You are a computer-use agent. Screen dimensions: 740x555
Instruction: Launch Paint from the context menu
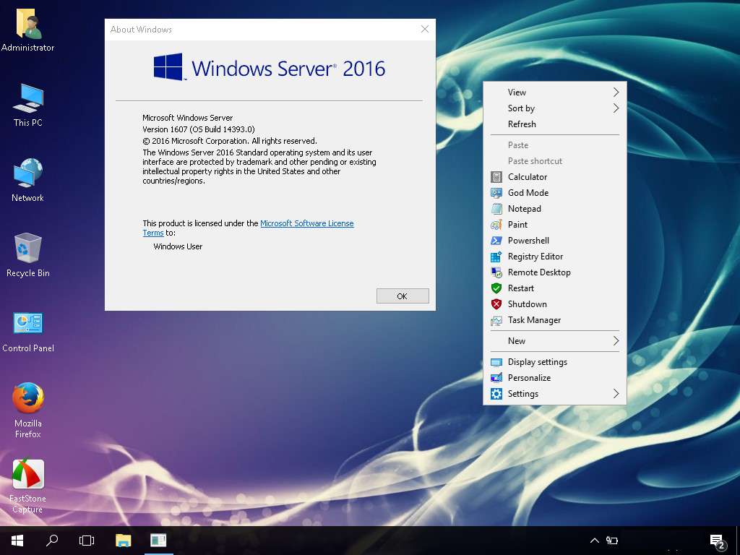(x=517, y=224)
